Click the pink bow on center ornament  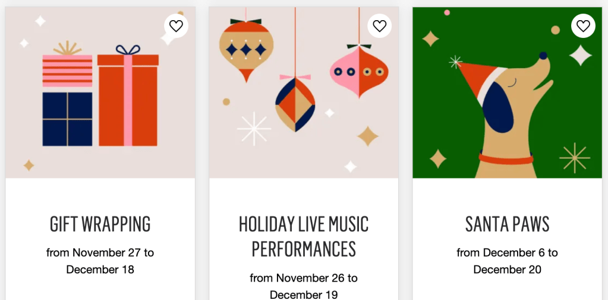[x=295, y=77]
